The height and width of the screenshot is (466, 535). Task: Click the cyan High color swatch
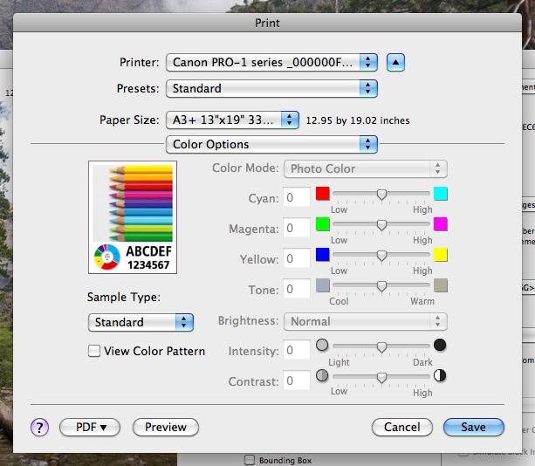pos(441,194)
